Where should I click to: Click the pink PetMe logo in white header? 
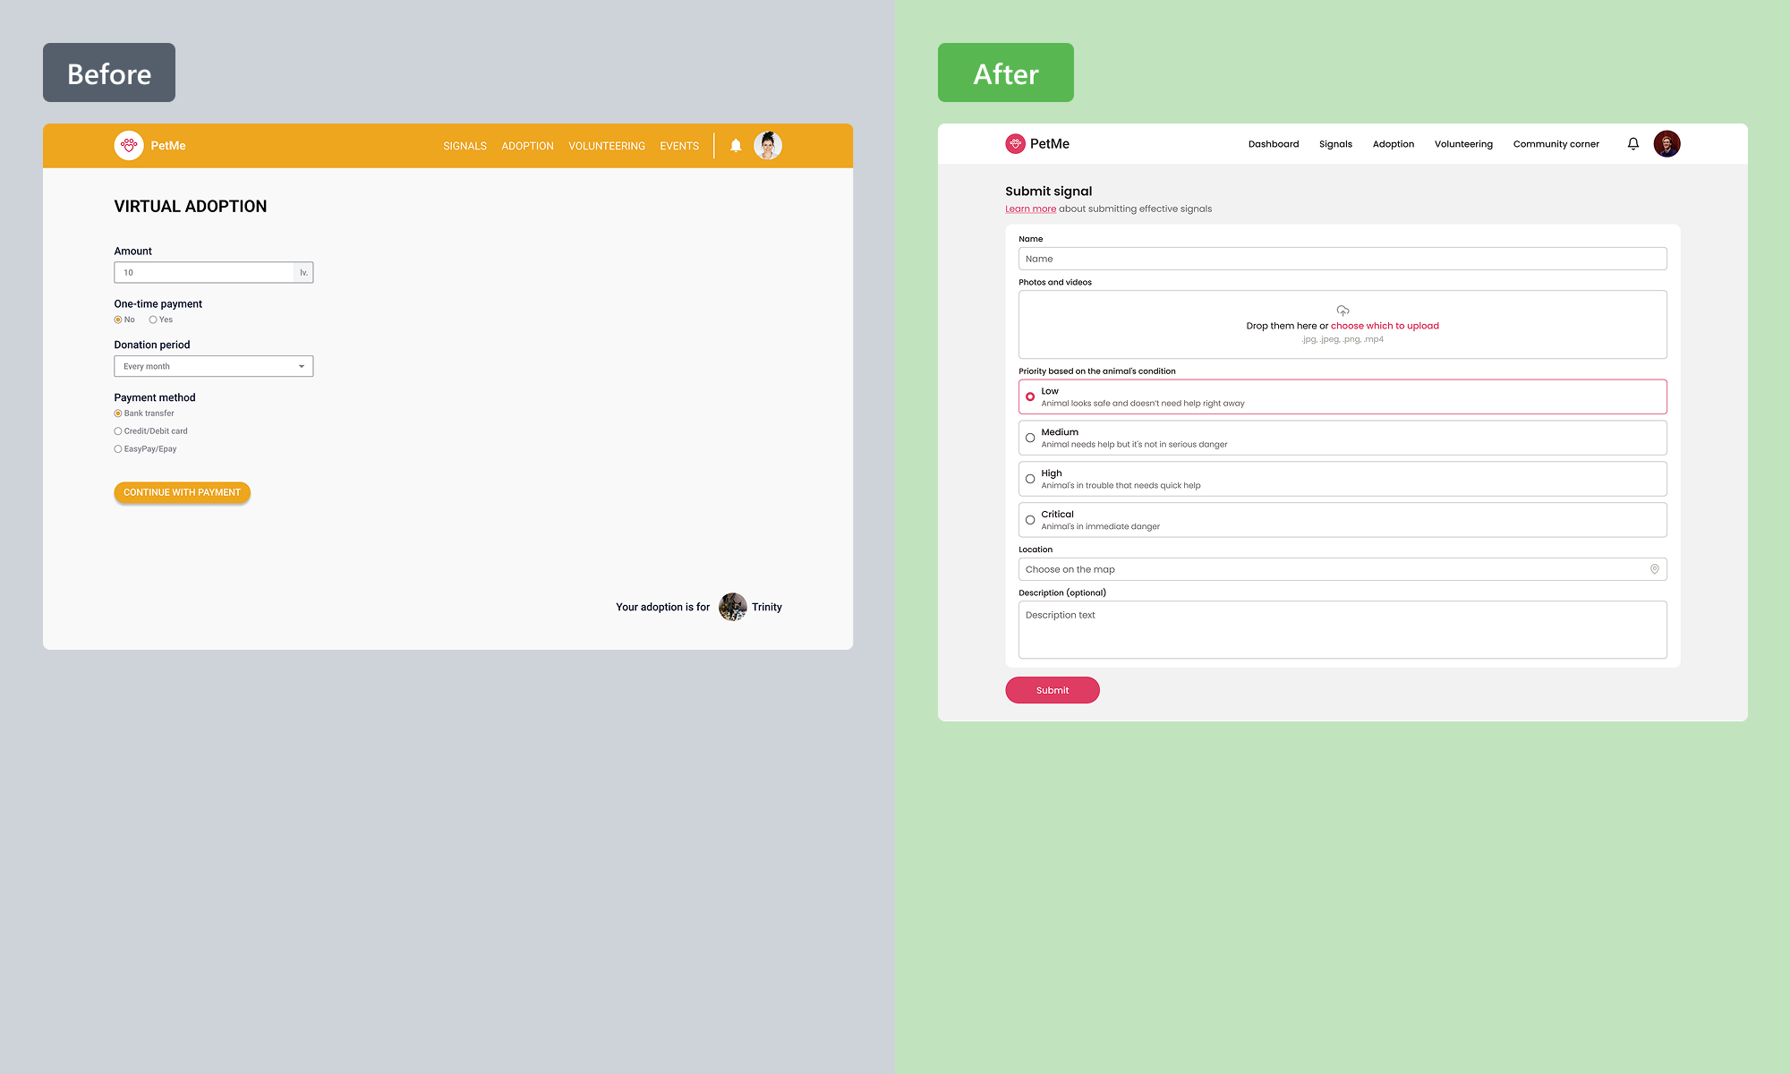pyautogui.click(x=1015, y=144)
